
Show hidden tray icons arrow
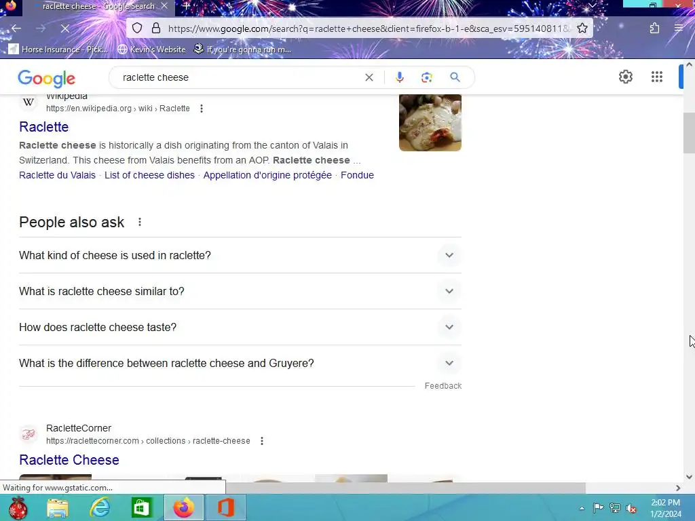click(582, 508)
